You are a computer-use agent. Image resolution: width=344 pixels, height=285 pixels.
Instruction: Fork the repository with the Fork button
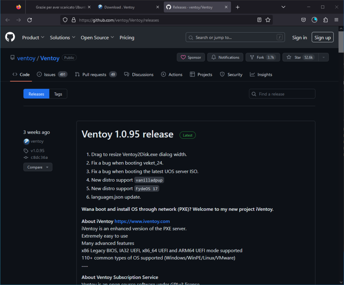[x=263, y=57]
